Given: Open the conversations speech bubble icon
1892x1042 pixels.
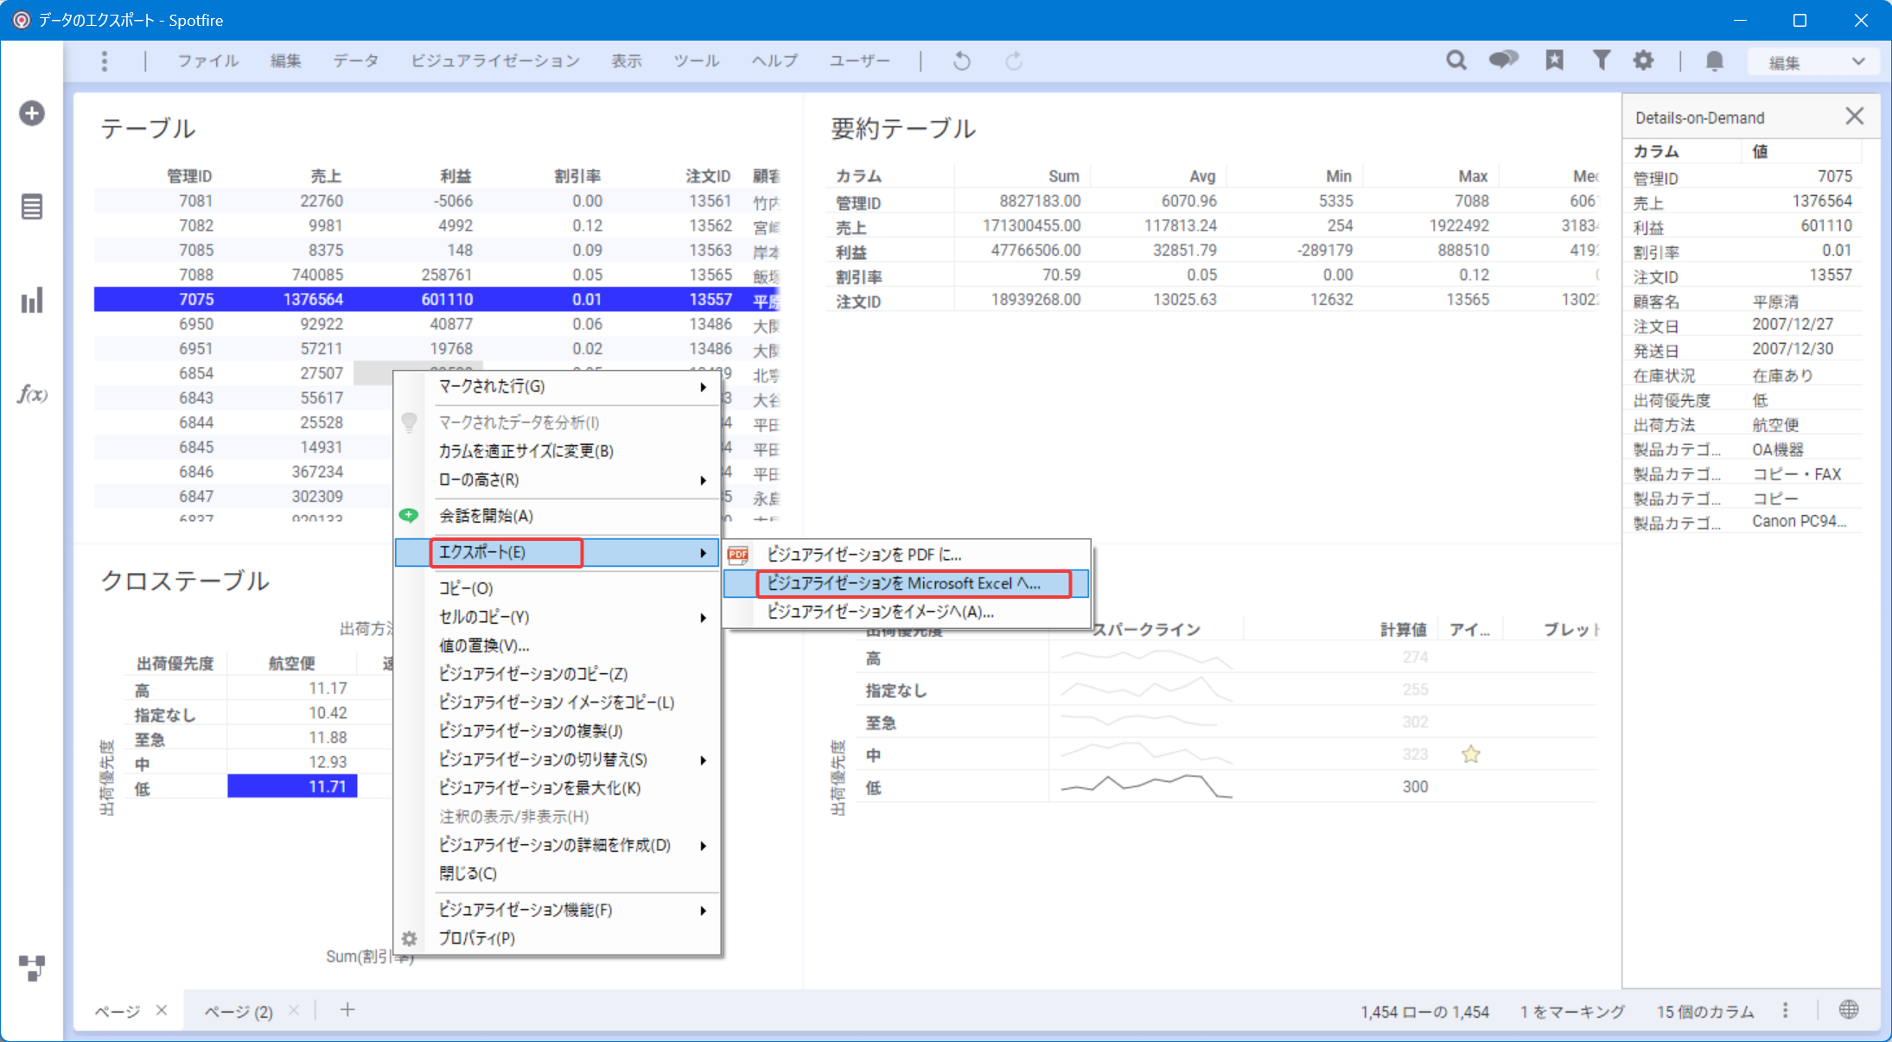Looking at the screenshot, I should tap(1504, 60).
